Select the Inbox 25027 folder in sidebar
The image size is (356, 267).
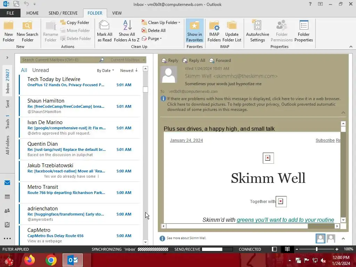click(8, 81)
